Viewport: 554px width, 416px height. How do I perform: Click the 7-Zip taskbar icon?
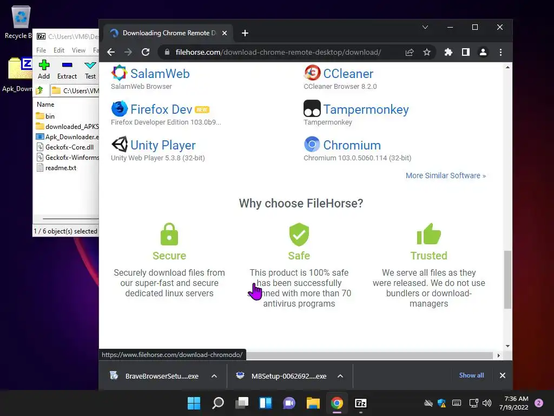click(360, 403)
